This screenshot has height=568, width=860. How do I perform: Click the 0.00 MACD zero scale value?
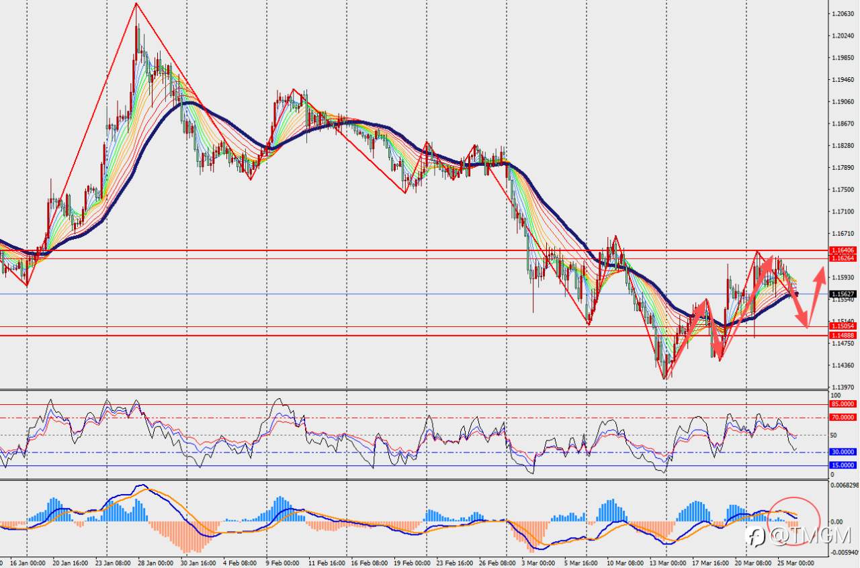click(x=837, y=522)
